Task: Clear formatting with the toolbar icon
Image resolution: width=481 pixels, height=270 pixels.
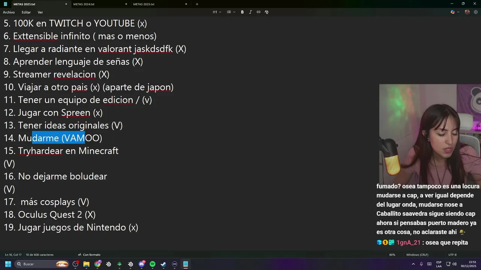Action: coord(266,12)
